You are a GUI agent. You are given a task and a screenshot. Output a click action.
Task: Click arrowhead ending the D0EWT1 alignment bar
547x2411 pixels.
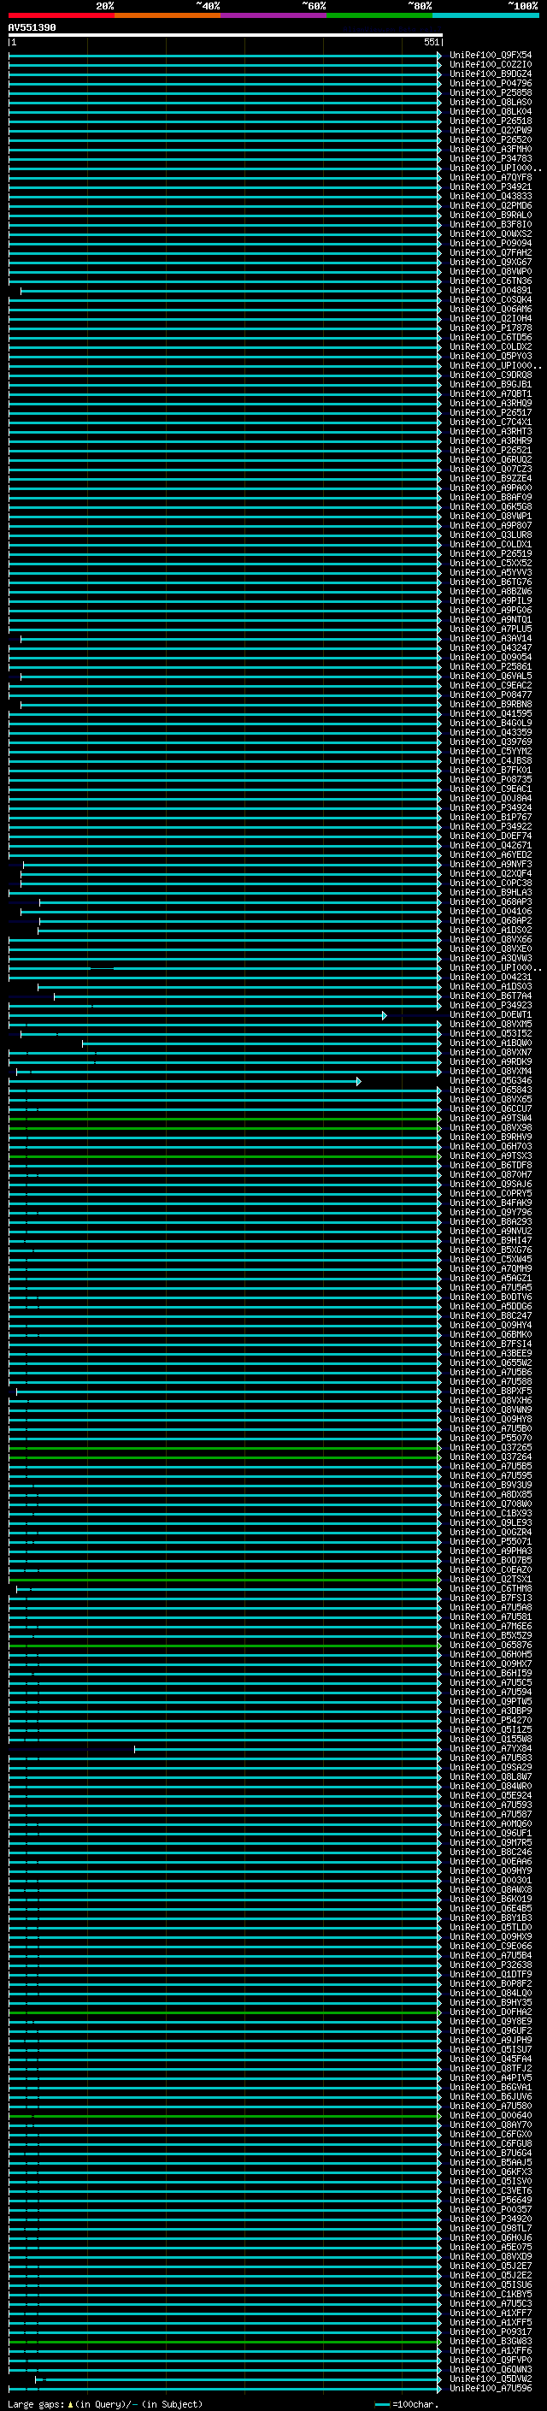(x=385, y=1014)
